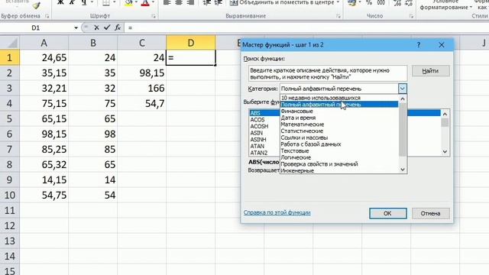Click cell A1 containing 24,65
Viewport: 489px width, 275px height.
point(44,57)
